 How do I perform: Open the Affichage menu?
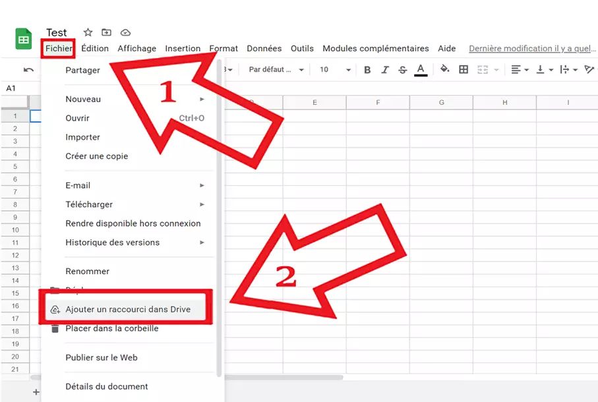pos(136,48)
